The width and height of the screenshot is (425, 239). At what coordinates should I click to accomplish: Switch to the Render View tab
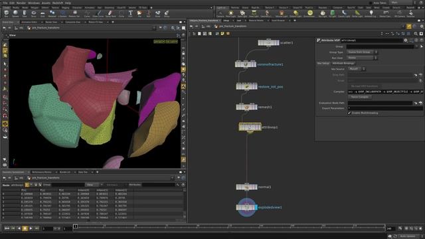tap(51, 22)
